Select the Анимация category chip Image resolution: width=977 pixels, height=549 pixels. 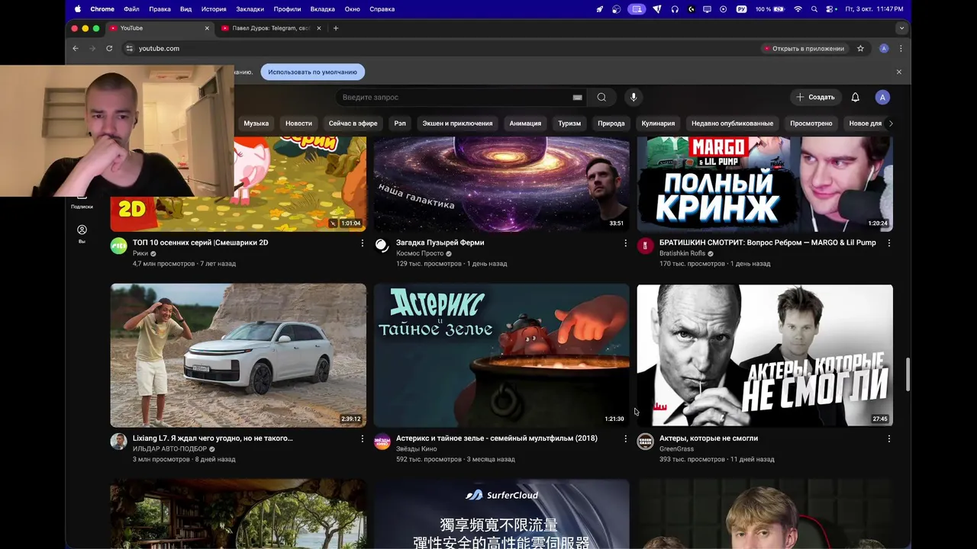coord(525,123)
